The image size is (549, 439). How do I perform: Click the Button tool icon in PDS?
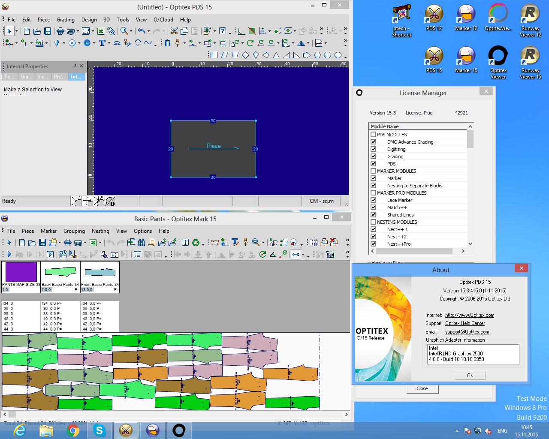(87, 43)
